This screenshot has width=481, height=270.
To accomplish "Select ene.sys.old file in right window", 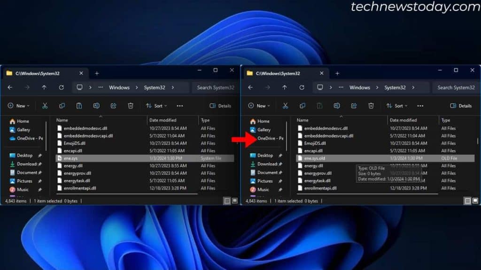I will (x=385, y=158).
